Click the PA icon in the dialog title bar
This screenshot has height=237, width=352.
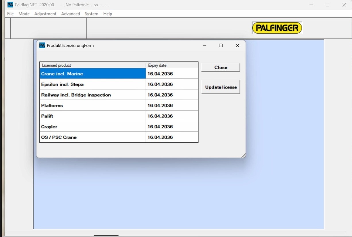(42, 45)
